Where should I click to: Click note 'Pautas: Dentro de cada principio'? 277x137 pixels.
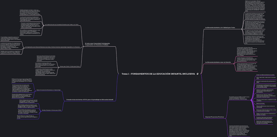pyautogui.click(x=27, y=117)
